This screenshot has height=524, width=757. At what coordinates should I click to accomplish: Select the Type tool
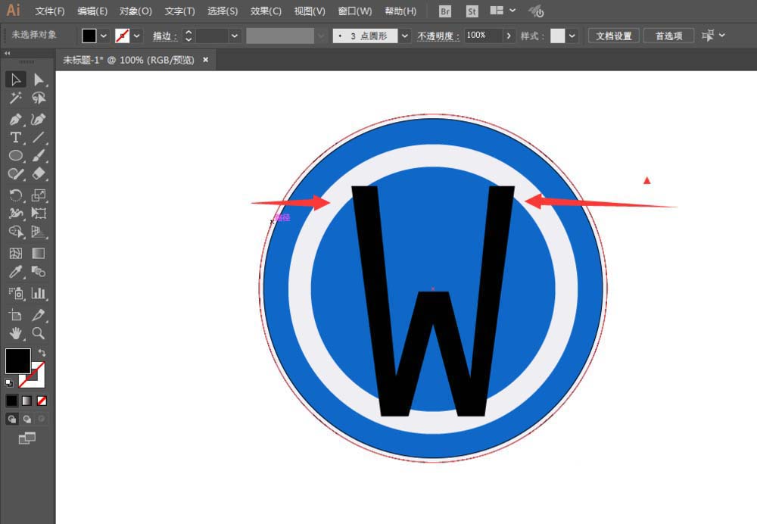[x=17, y=137]
